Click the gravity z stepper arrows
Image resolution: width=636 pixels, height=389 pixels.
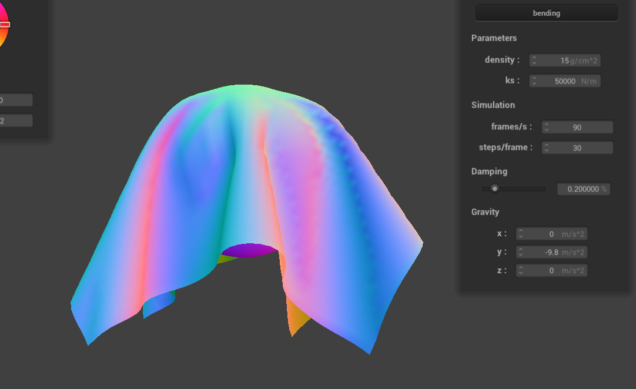click(x=520, y=270)
